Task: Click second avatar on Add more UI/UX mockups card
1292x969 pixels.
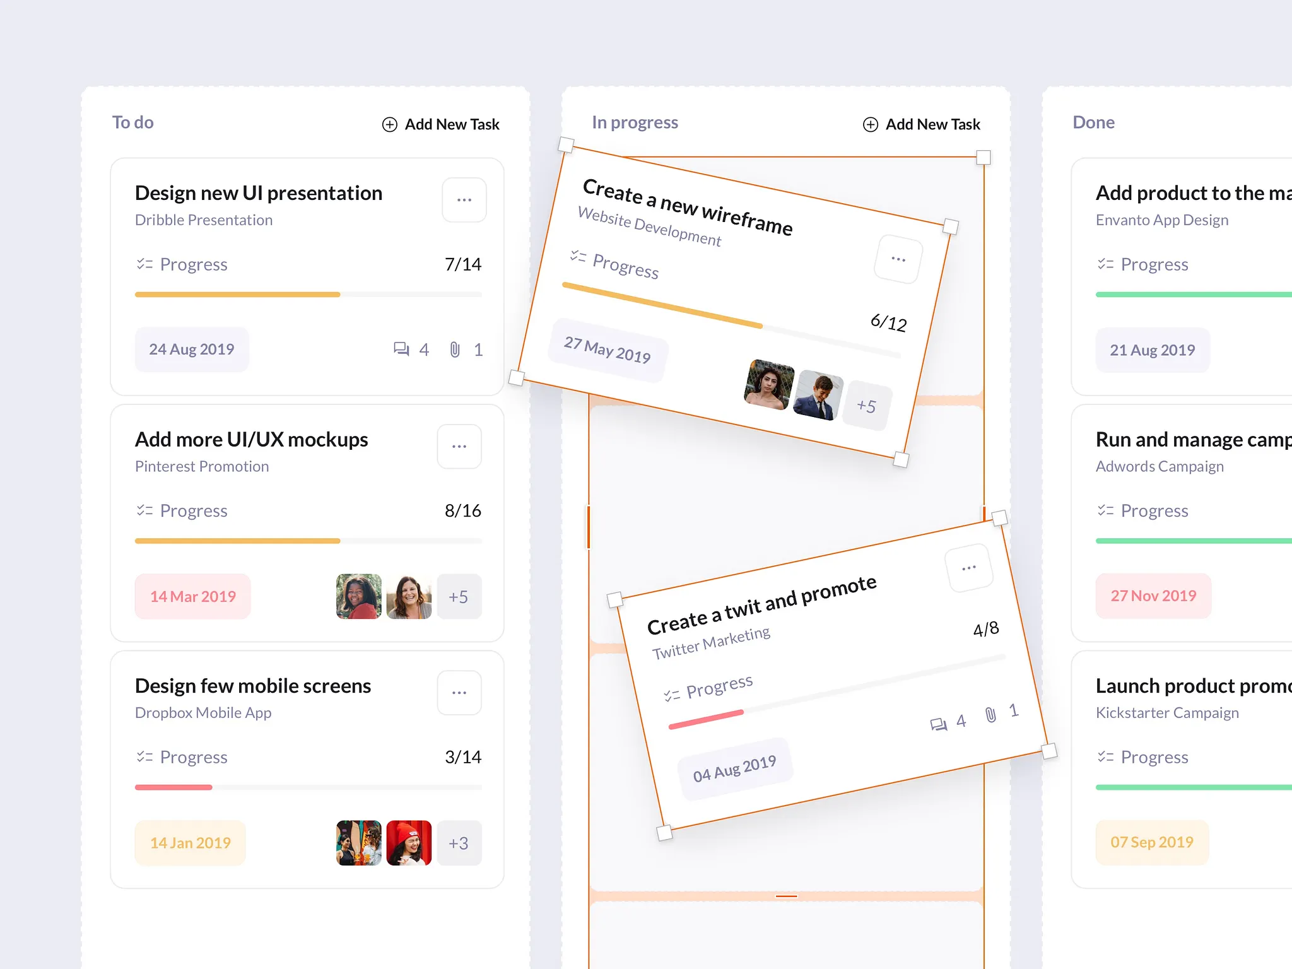Action: click(x=409, y=596)
